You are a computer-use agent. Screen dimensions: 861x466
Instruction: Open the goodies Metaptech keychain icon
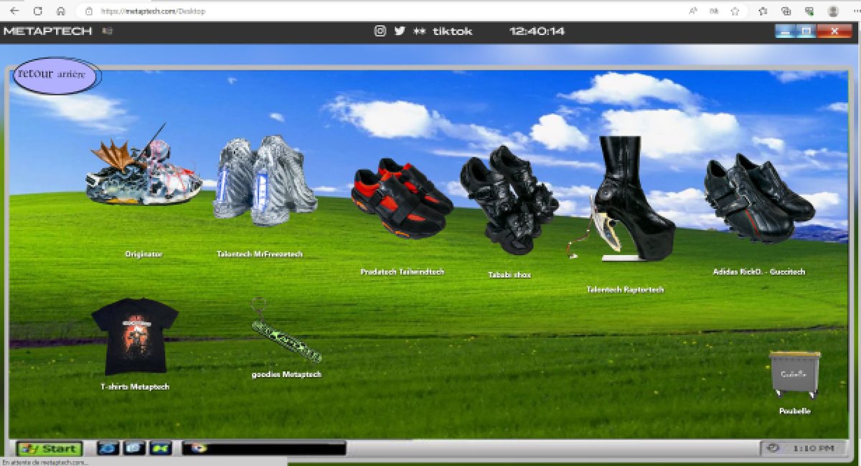[286, 331]
